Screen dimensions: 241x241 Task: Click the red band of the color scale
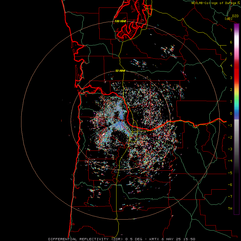coord(236,74)
